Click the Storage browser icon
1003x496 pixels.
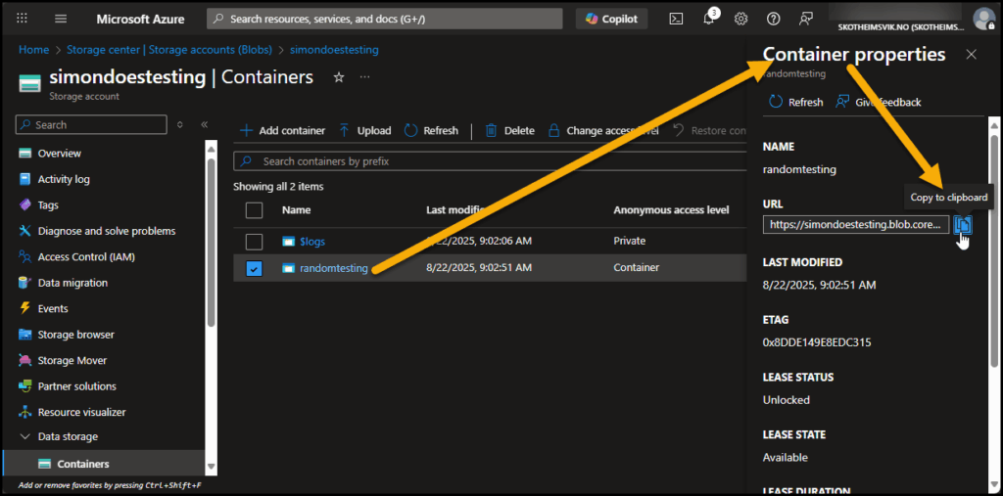coord(25,335)
